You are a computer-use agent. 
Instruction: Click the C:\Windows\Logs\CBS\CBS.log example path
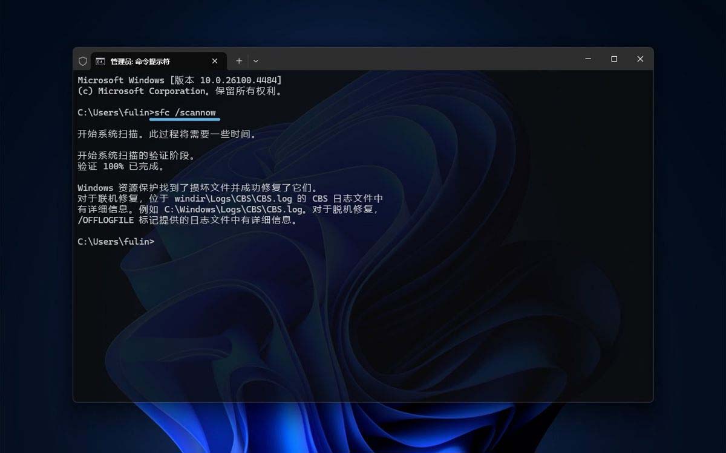234,210
